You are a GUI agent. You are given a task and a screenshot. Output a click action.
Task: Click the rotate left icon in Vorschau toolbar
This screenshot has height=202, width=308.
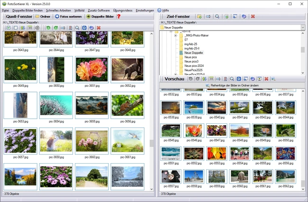click(190, 79)
